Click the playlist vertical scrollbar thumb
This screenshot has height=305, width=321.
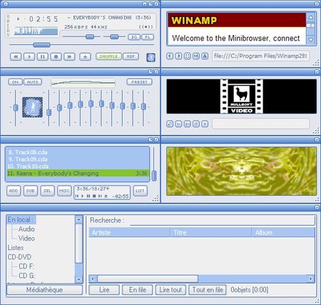click(x=154, y=176)
